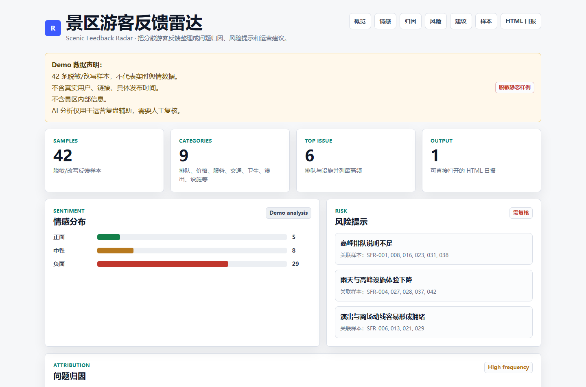Click the 脱敏/改写反馈样本 caption
This screenshot has width=586, height=387.
tap(77, 171)
